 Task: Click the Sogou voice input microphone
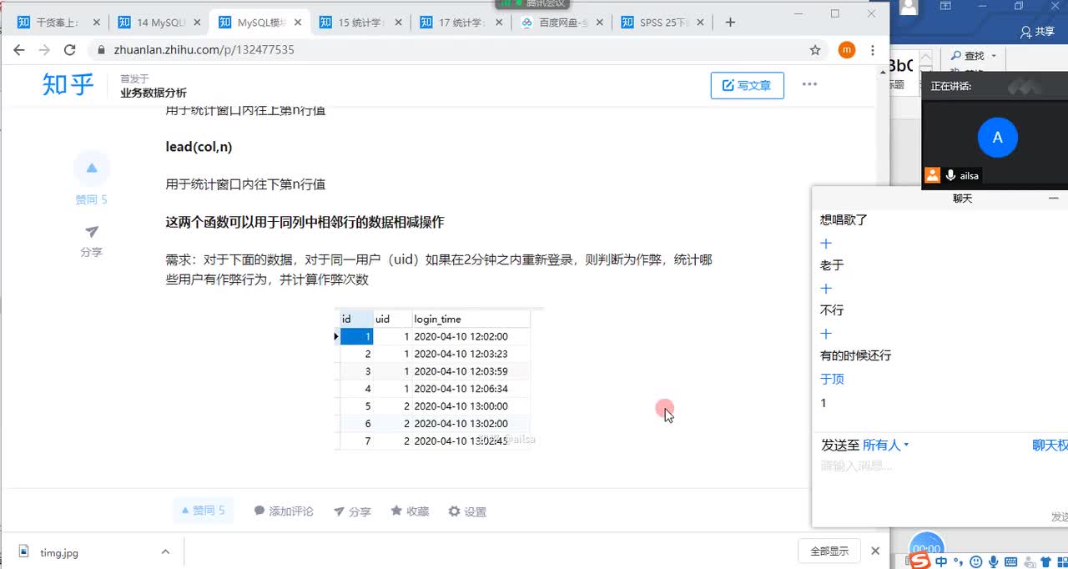point(993,561)
